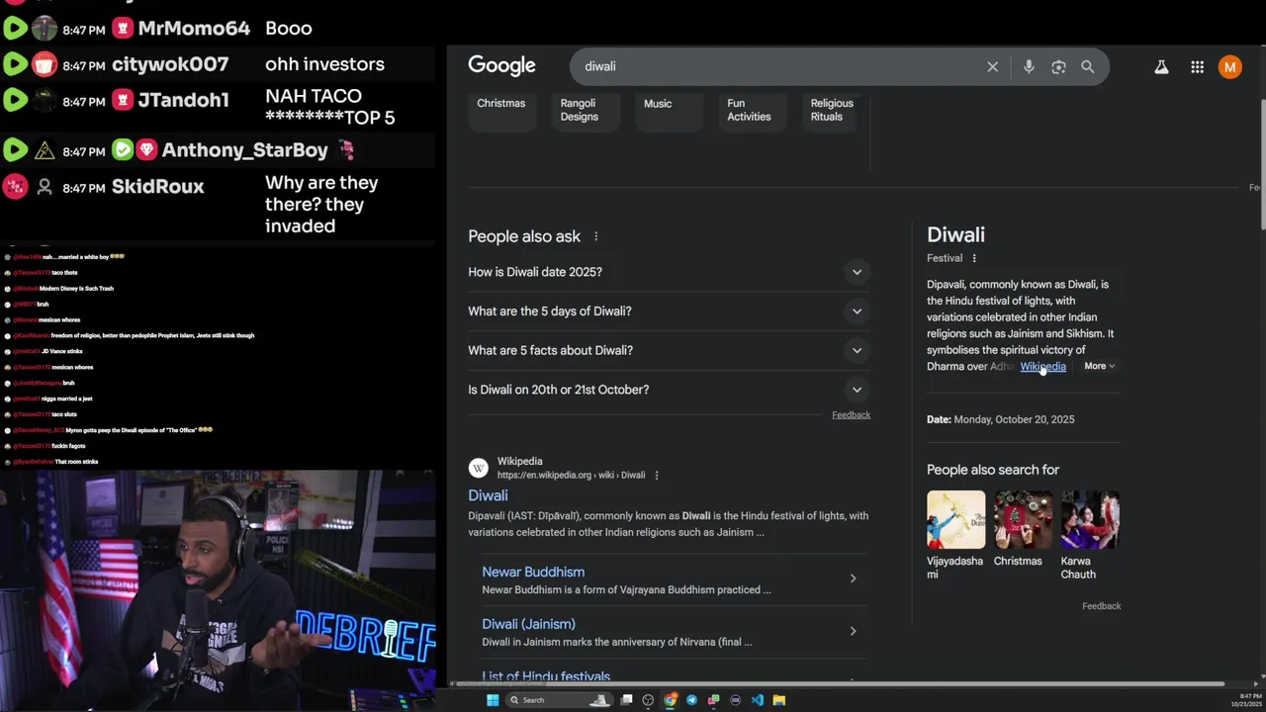Click the Wikipedia favicon in result
Screen dimensions: 1266x712
(x=478, y=468)
